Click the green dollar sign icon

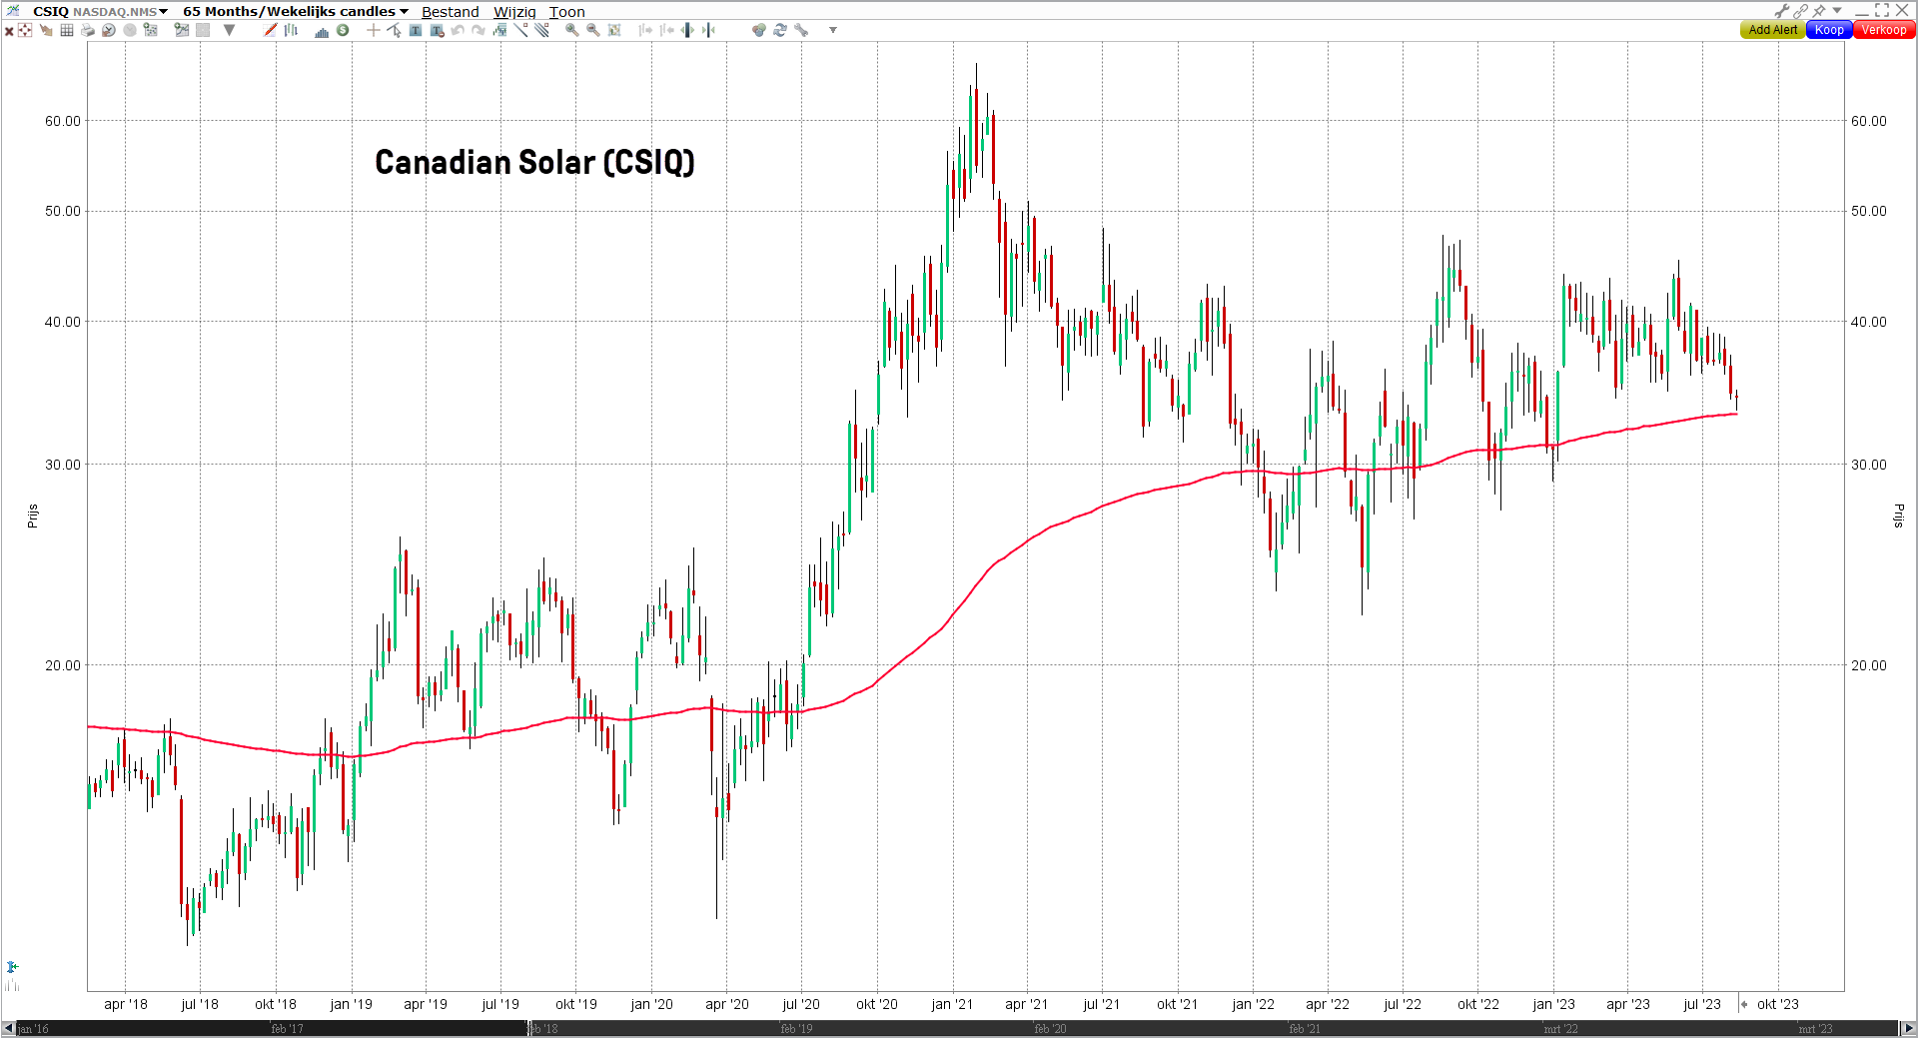pos(343,30)
